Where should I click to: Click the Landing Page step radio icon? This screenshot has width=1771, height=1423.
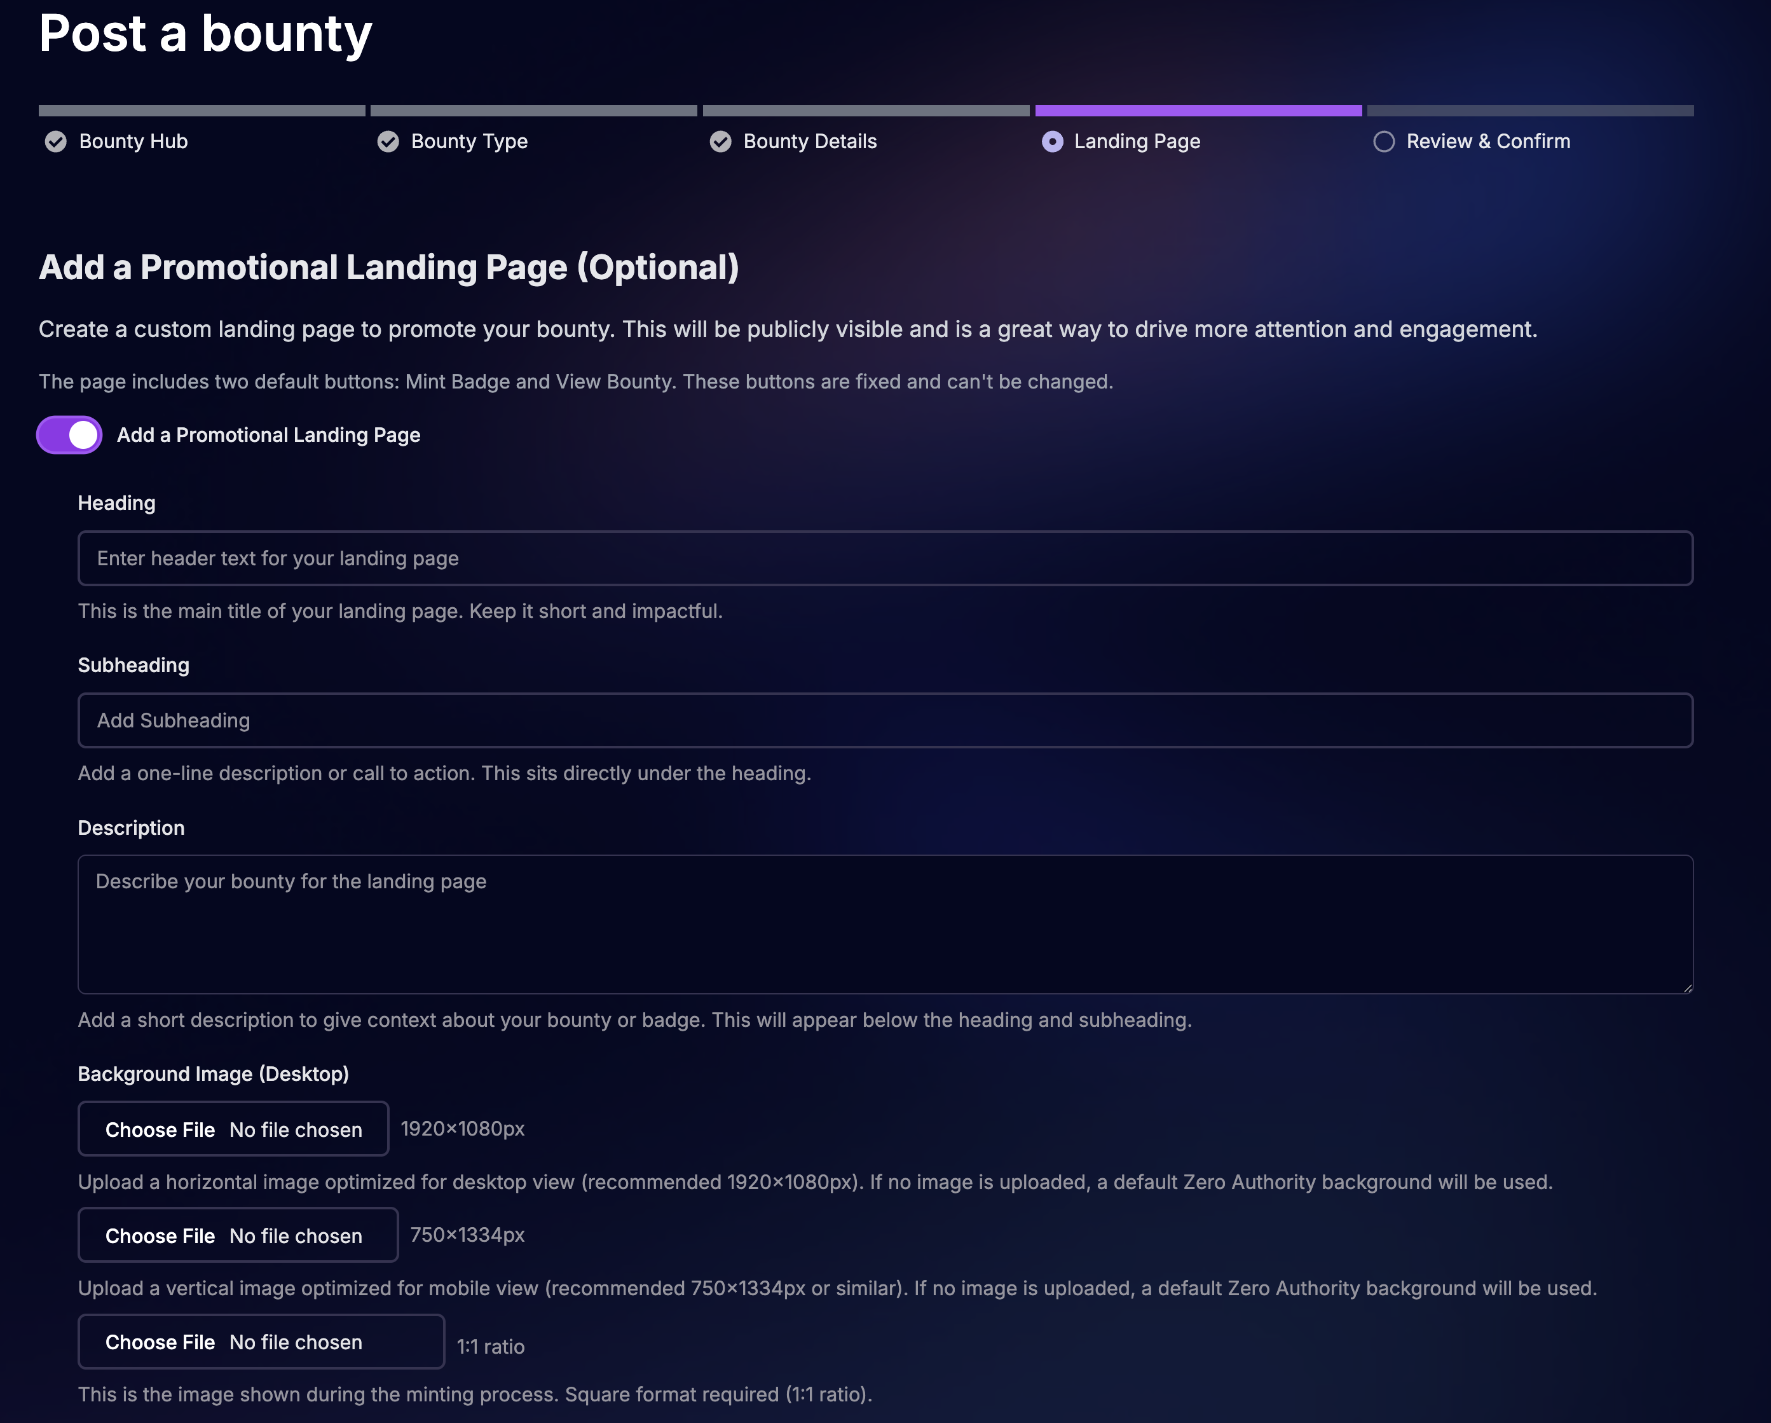1052,141
